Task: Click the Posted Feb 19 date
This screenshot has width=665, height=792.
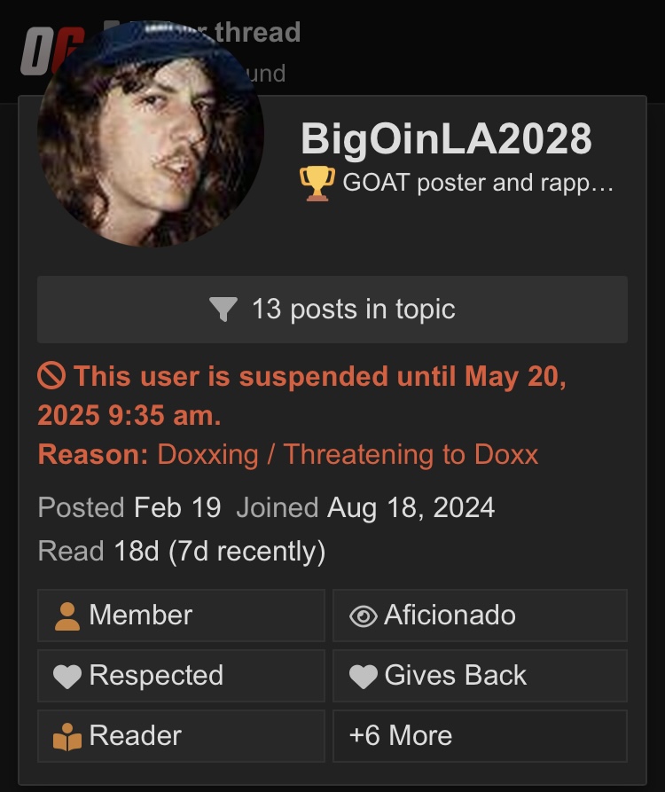Action: [x=129, y=507]
